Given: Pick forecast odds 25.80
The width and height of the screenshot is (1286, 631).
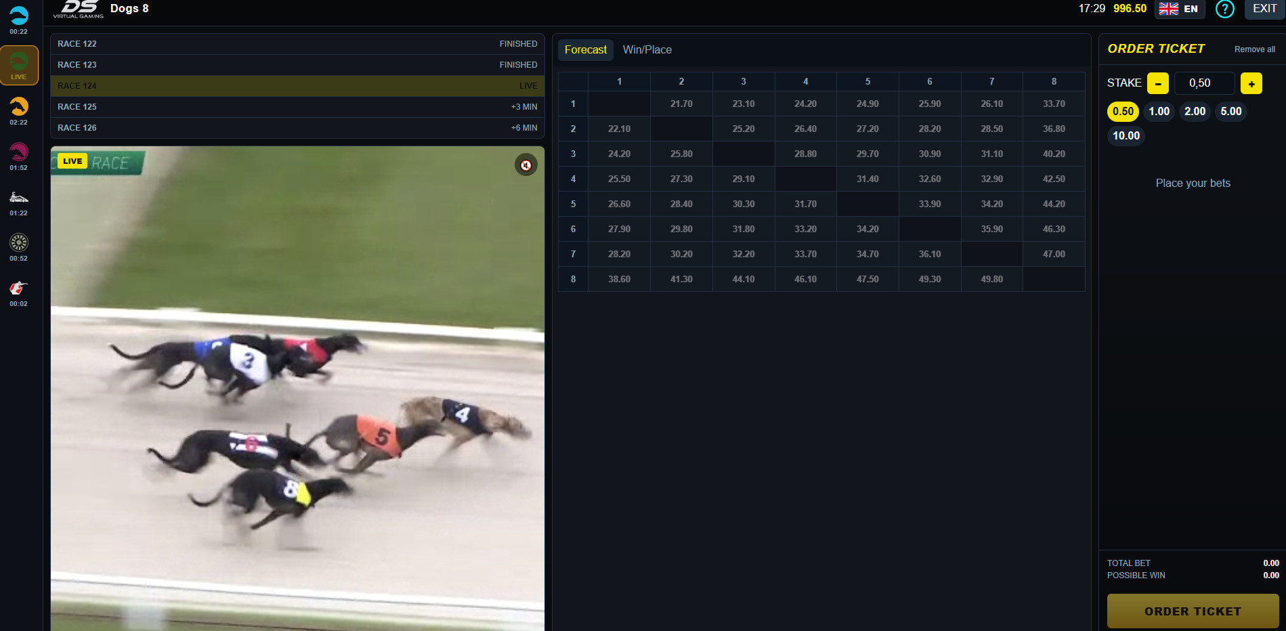Looking at the screenshot, I should pyautogui.click(x=681, y=154).
